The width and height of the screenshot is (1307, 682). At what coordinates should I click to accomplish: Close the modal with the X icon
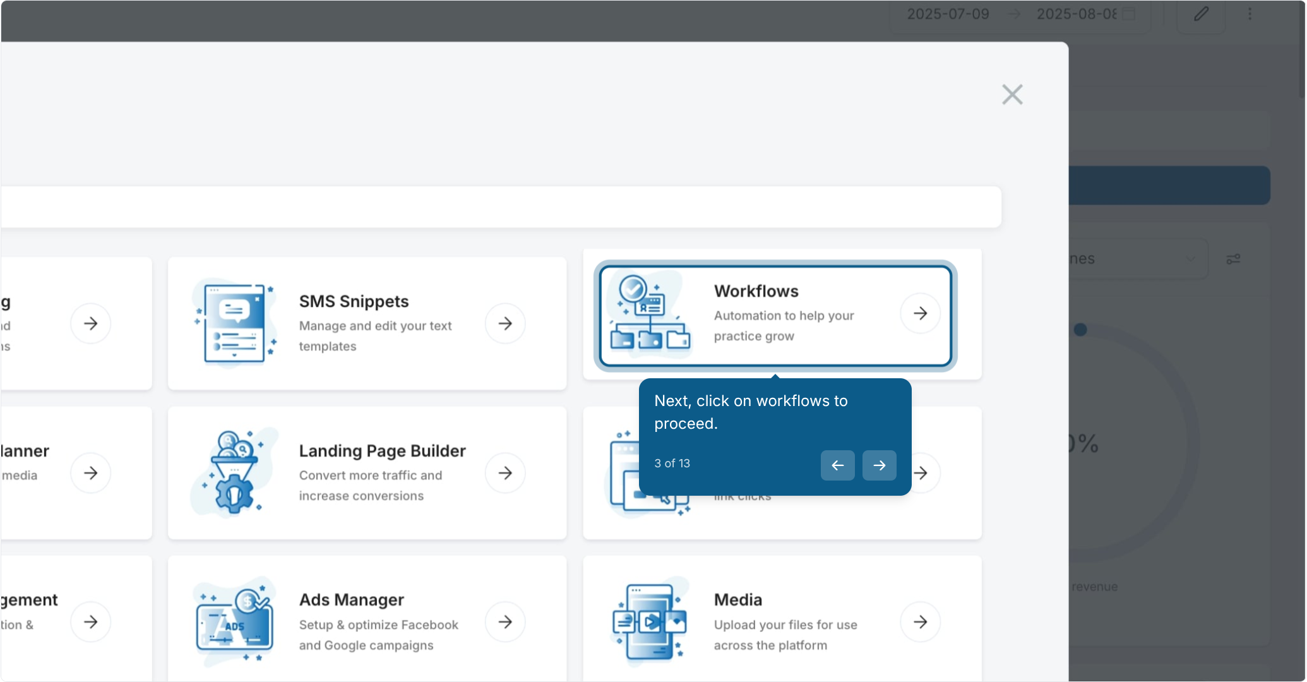(x=1012, y=95)
